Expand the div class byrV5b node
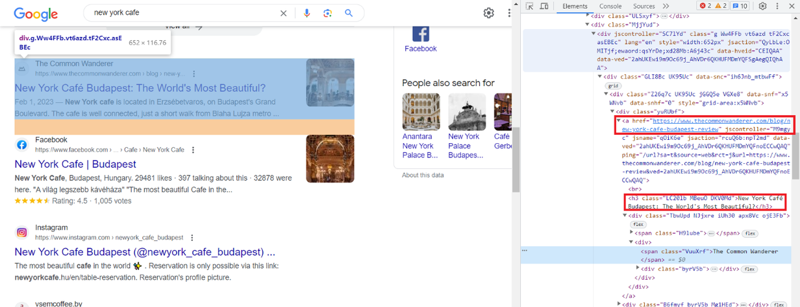 pyautogui.click(x=638, y=269)
